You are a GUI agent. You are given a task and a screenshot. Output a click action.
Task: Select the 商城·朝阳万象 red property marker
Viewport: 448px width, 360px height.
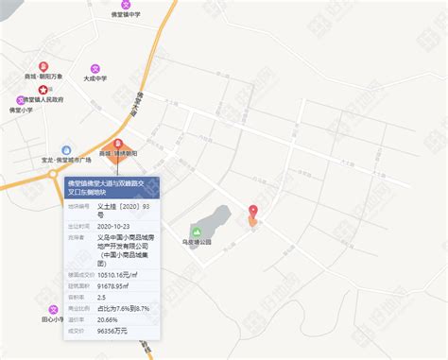click(43, 67)
